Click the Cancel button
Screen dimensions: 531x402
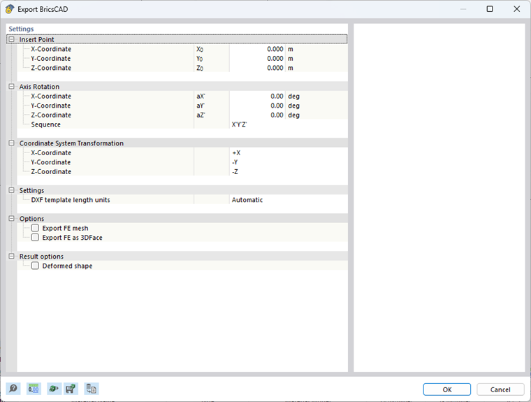coord(500,389)
